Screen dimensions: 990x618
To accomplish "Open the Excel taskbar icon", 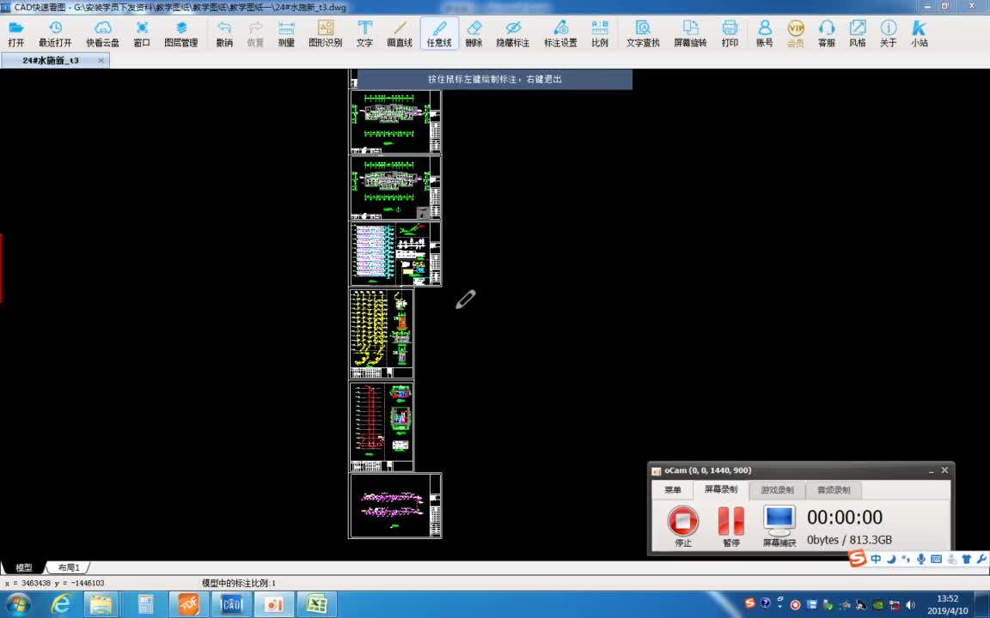I will tap(316, 605).
